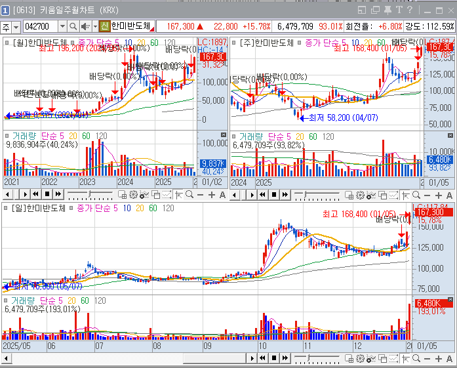Open stock search magnifier beside code 042700
The height and width of the screenshot is (368, 457).
73,27
